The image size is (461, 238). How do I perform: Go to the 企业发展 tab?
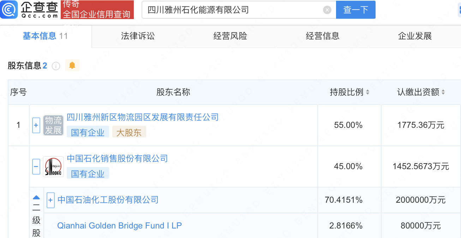pos(415,36)
